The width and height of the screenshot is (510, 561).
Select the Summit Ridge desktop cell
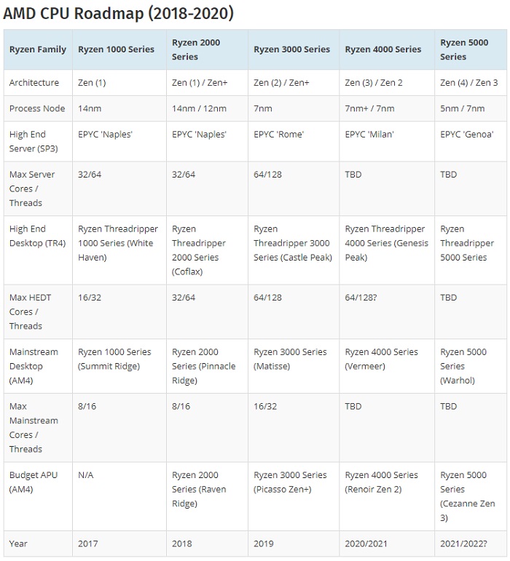(114, 359)
